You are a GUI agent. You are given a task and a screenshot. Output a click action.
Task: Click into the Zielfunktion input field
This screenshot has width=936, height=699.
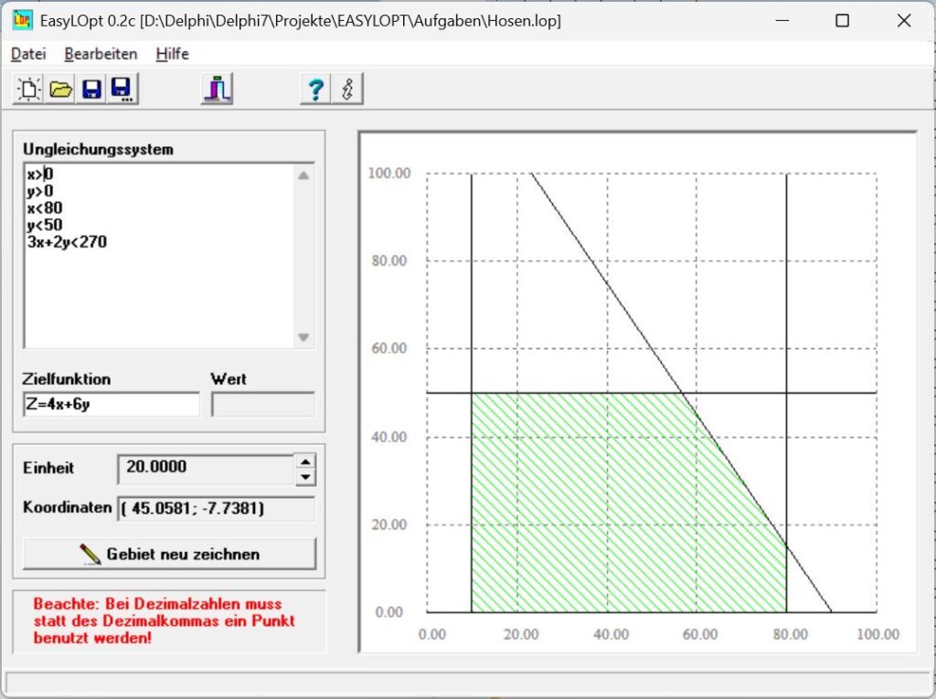(x=111, y=405)
